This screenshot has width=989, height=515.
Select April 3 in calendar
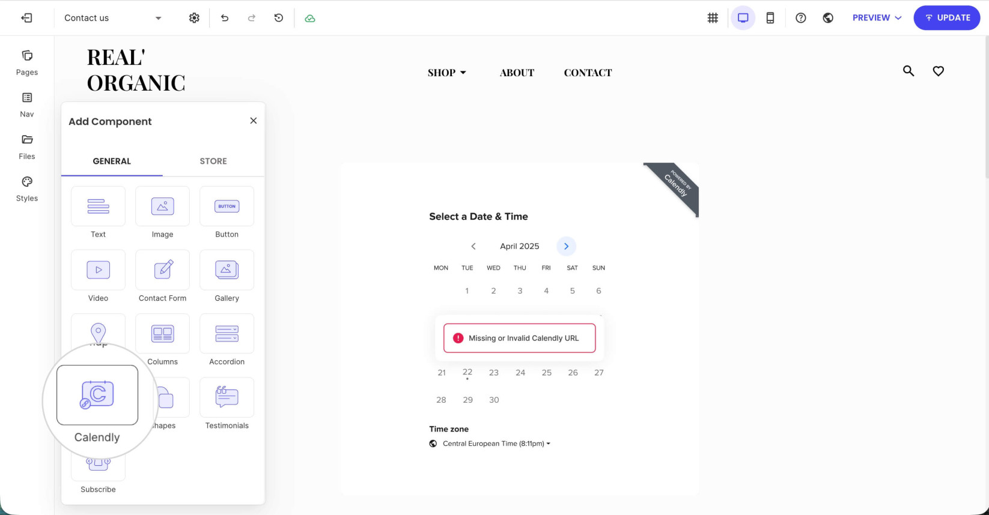[520, 291]
